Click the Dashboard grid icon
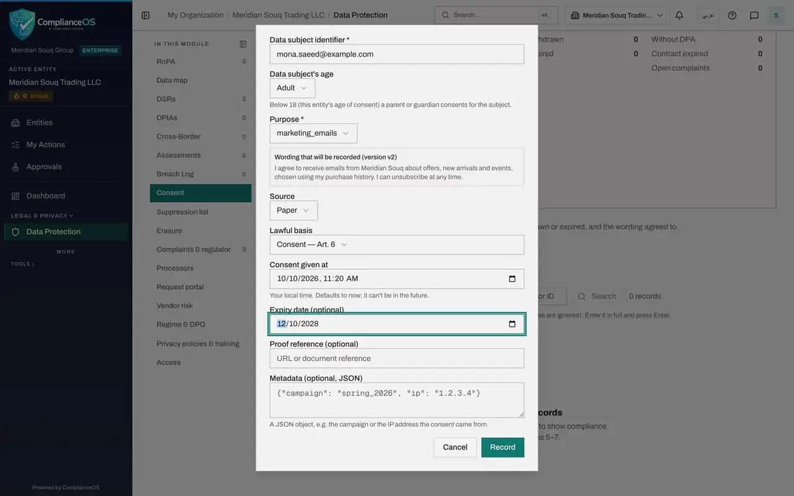 (16, 196)
